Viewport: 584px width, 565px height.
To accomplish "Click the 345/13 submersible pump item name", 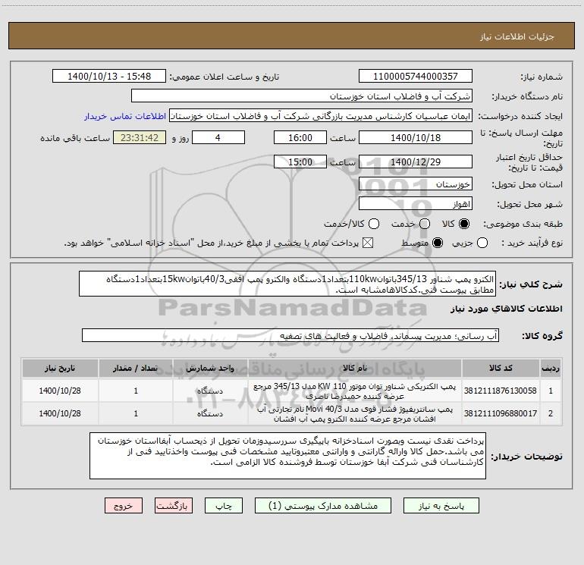I will (x=355, y=391).
